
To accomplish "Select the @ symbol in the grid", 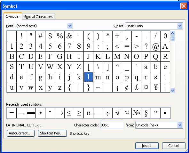I will click(156, 46).
